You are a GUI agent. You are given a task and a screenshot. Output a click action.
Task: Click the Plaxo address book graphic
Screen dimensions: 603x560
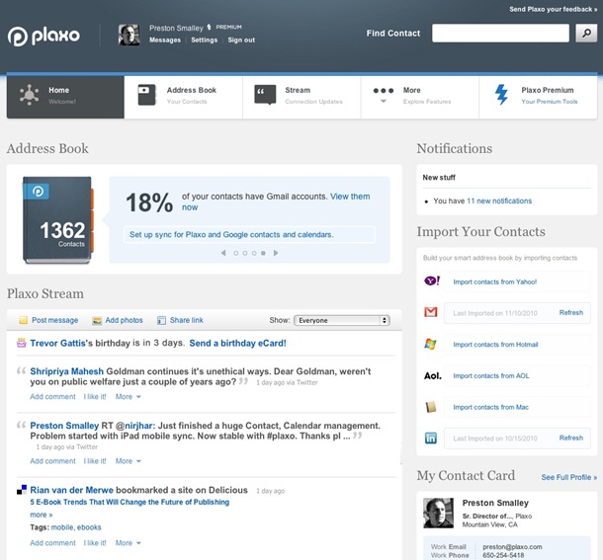(57, 220)
